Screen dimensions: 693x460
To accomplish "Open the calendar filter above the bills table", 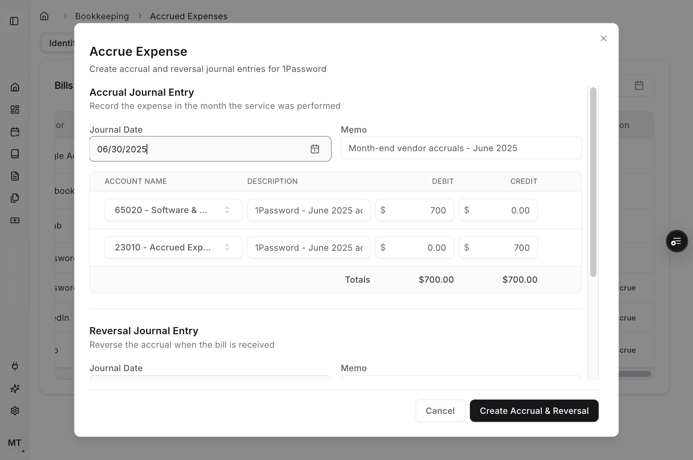I will 640,85.
